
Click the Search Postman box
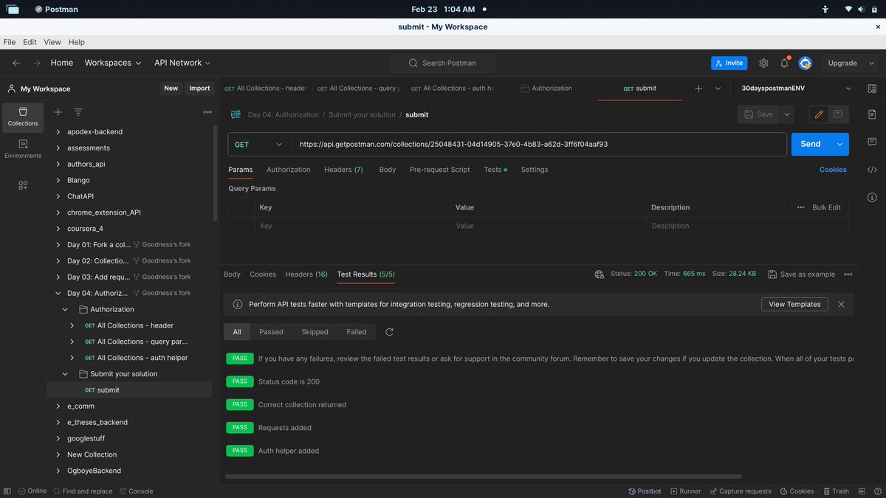[442, 63]
